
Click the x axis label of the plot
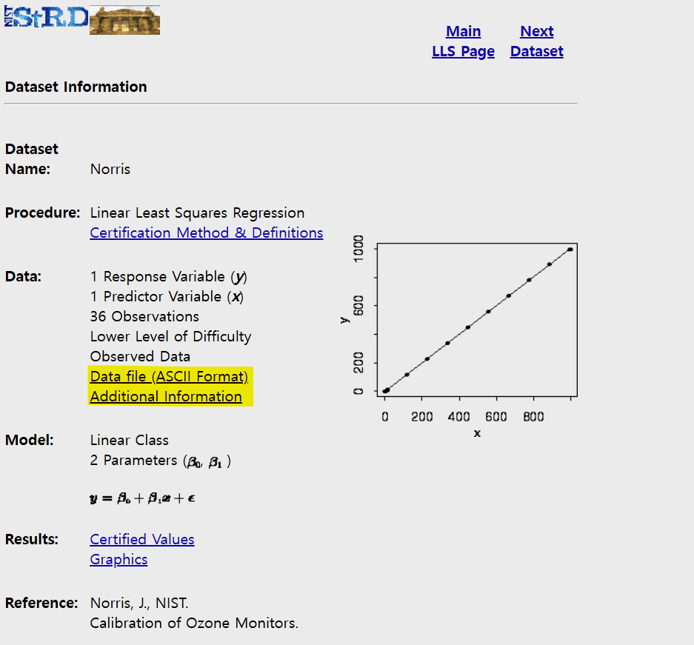(x=477, y=433)
